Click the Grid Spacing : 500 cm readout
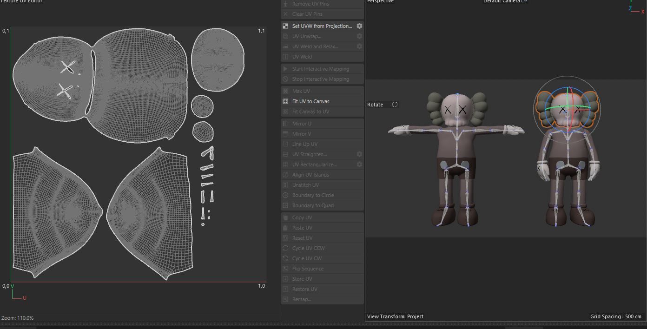This screenshot has width=647, height=329. point(616,316)
